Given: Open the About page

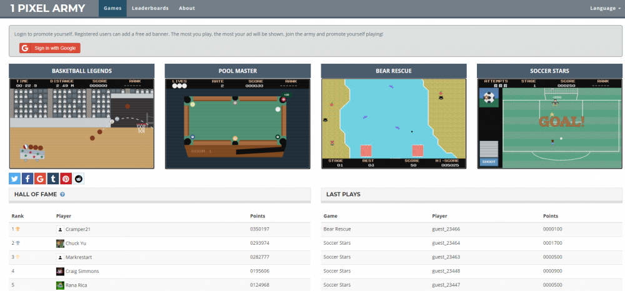Looking at the screenshot, I should click(x=187, y=8).
